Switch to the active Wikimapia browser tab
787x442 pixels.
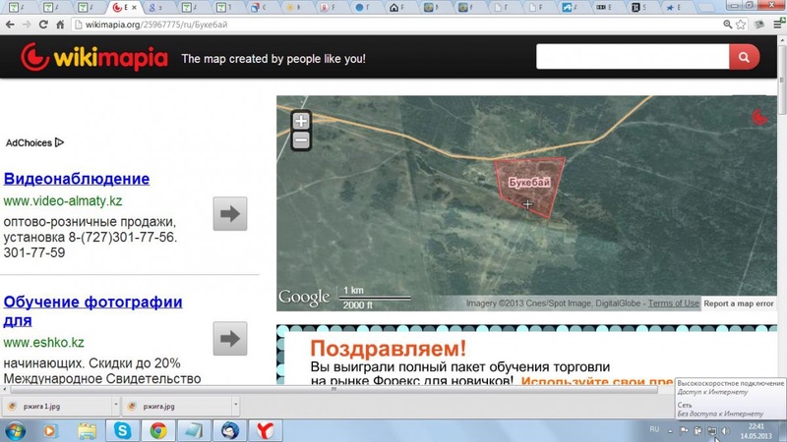click(122, 8)
